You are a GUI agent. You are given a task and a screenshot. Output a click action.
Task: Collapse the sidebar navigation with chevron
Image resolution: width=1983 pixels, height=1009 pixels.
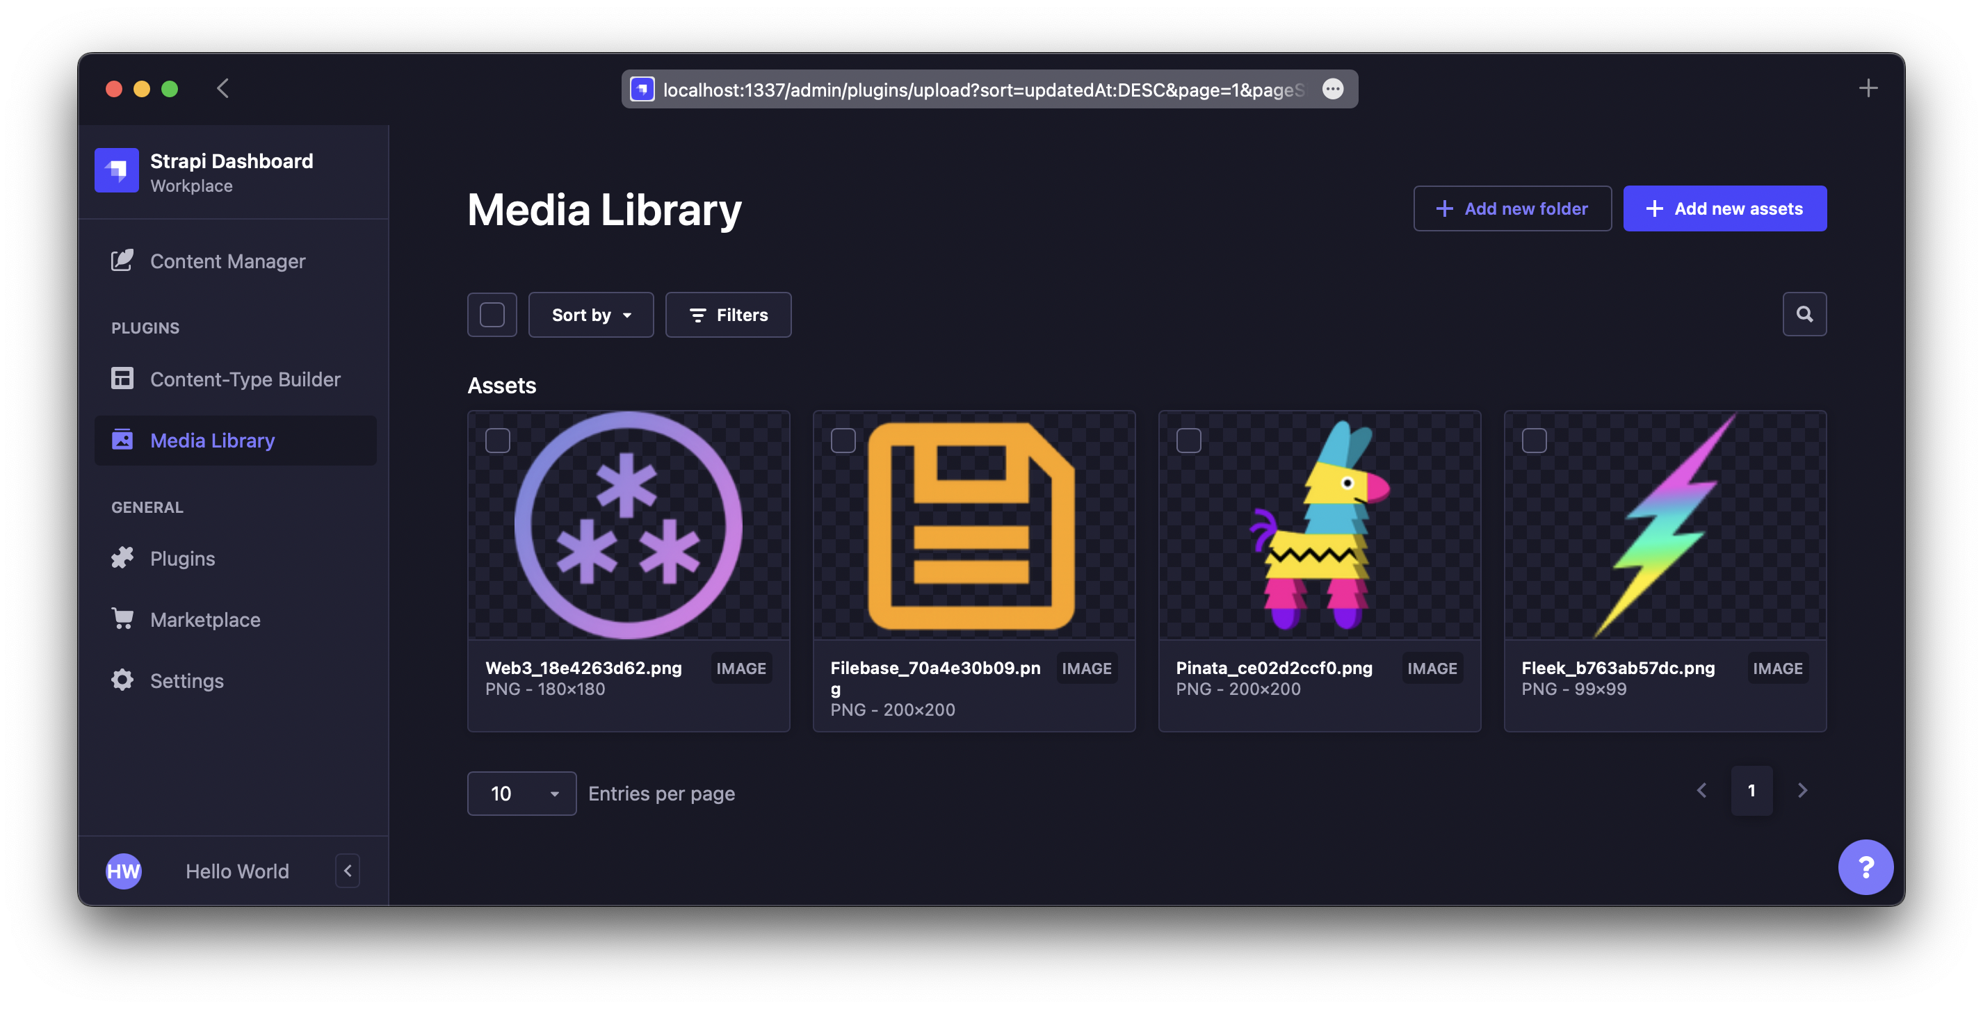tap(347, 871)
